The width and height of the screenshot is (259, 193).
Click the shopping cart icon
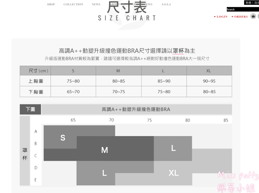click(x=253, y=16)
